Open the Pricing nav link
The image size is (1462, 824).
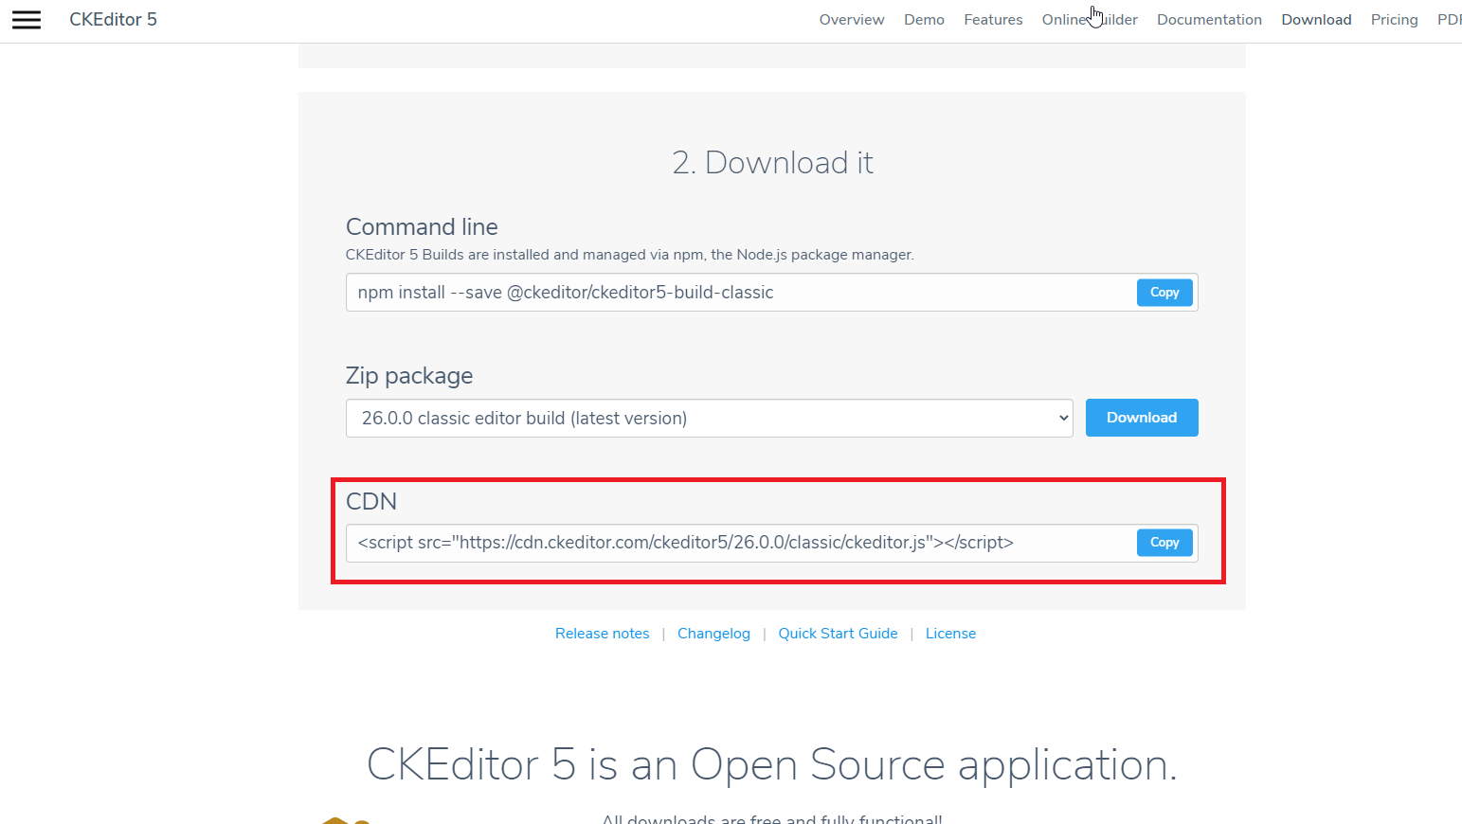coord(1394,20)
